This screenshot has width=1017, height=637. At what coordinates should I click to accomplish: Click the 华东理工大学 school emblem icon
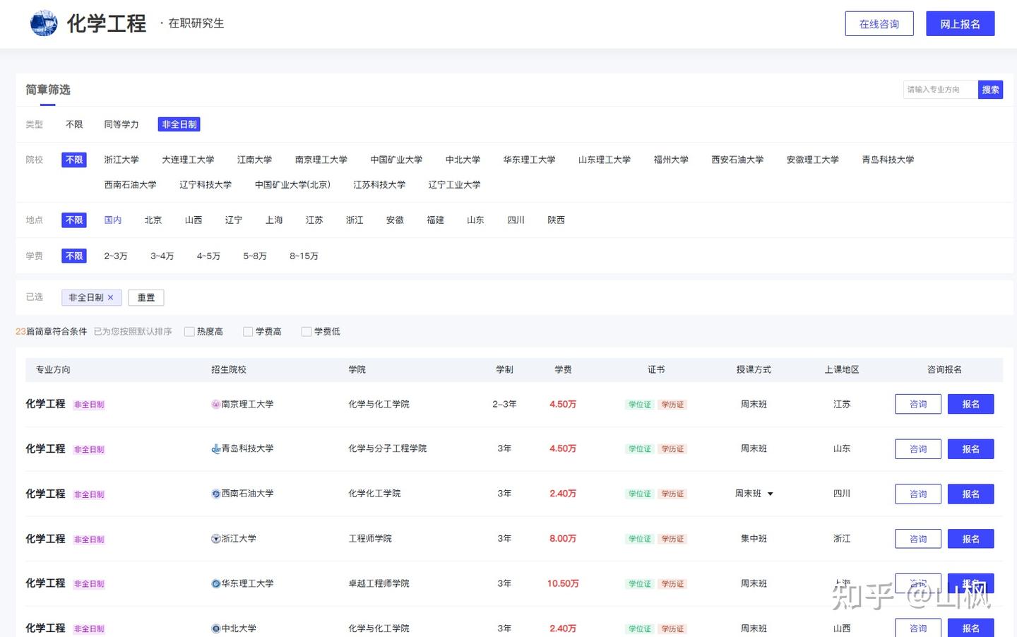pyautogui.click(x=216, y=583)
